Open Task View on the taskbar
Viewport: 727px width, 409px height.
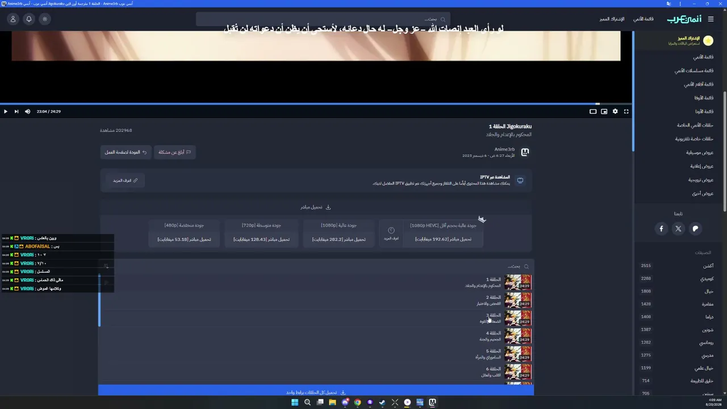pyautogui.click(x=320, y=402)
